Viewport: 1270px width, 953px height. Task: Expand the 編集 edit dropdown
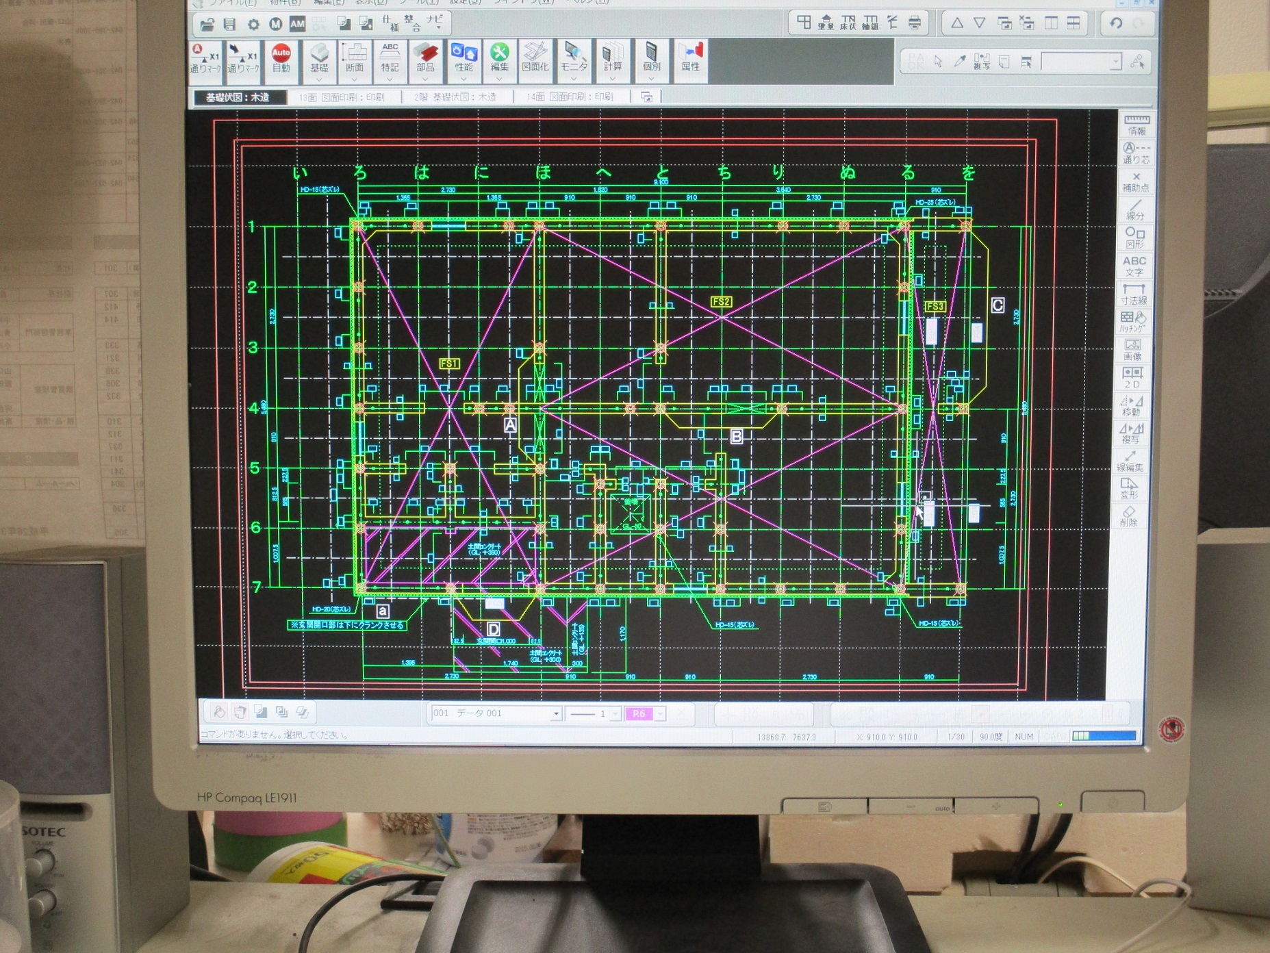[x=499, y=79]
